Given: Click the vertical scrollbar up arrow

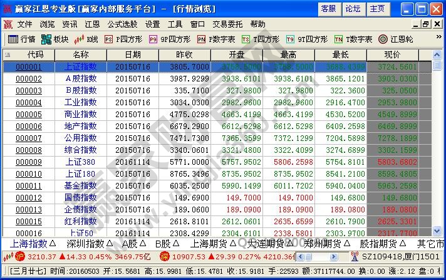Looking at the screenshot, I should [437, 54].
